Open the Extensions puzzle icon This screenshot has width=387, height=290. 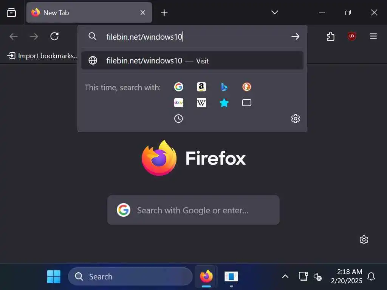point(330,37)
